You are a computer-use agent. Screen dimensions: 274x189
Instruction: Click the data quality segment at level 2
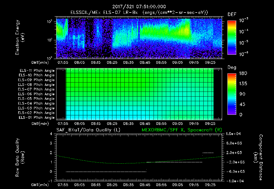208,153
